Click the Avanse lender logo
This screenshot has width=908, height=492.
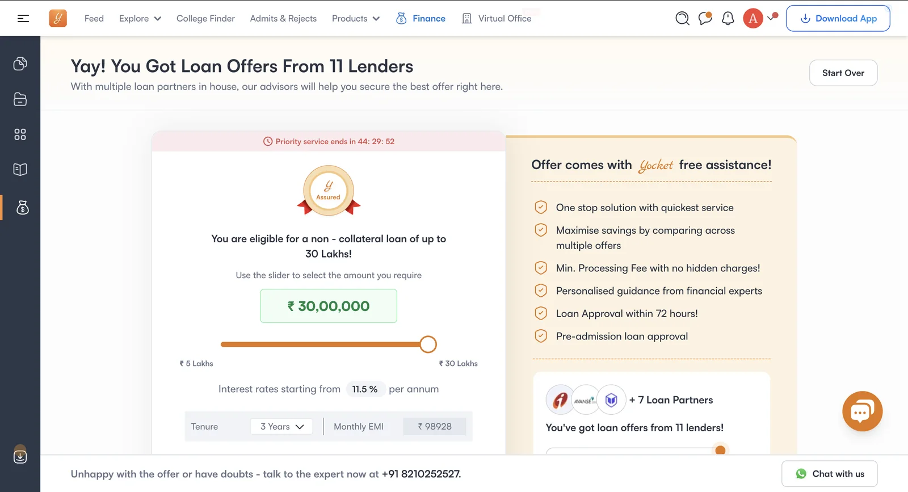pos(585,400)
